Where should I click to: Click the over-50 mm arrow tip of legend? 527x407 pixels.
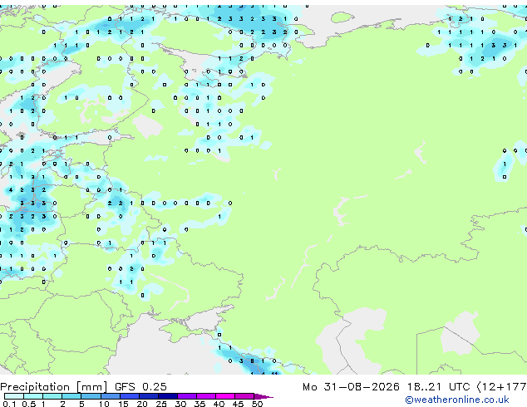[263, 396]
